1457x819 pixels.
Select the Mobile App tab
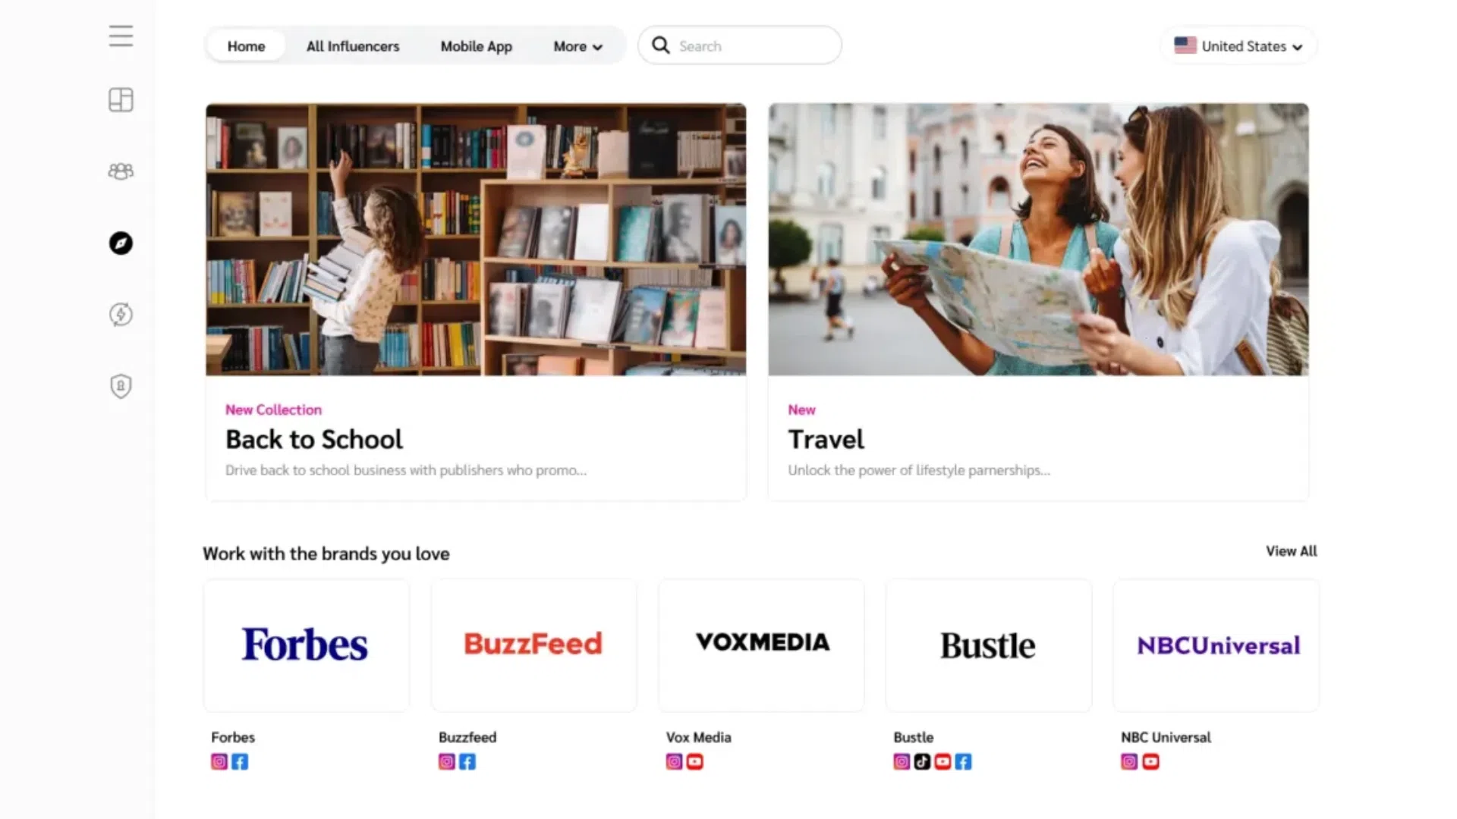coord(477,46)
